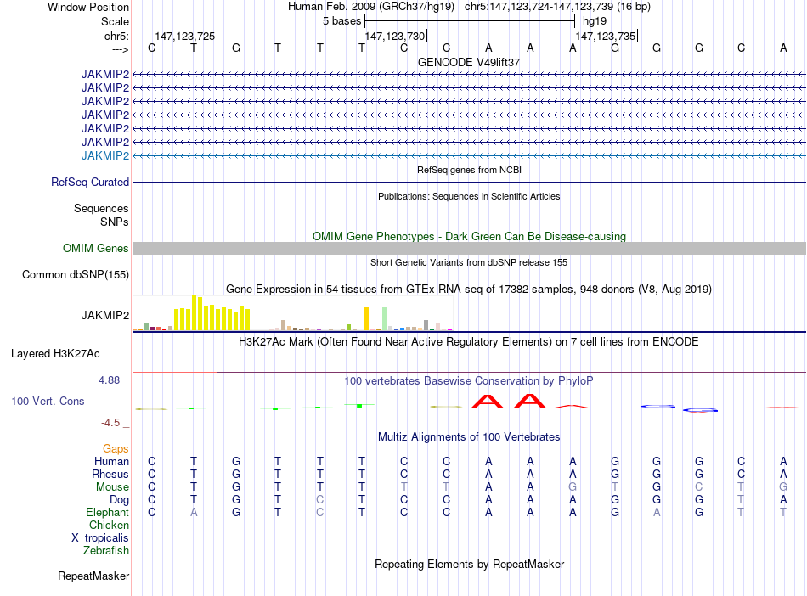Click the Window Position label
This screenshot has width=807, height=596.
point(88,7)
